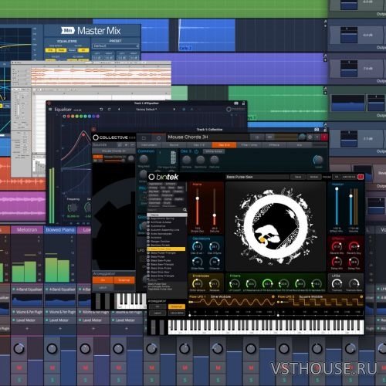This screenshot has width=386, height=386.
Task: Mute the Melotron mixer channel
Action: (x=19, y=367)
